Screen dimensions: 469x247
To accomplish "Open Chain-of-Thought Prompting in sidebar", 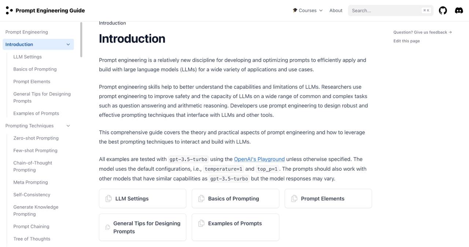I will coord(33,166).
